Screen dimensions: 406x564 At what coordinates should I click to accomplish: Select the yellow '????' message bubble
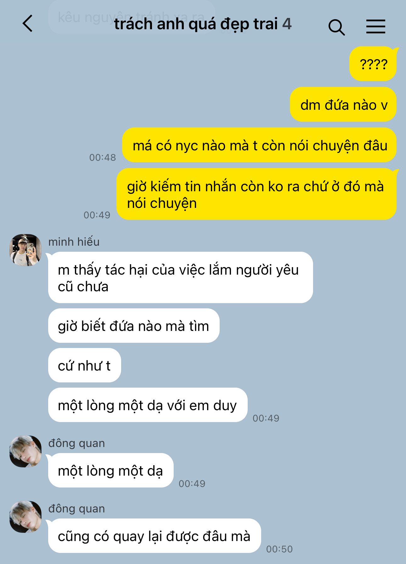(373, 64)
